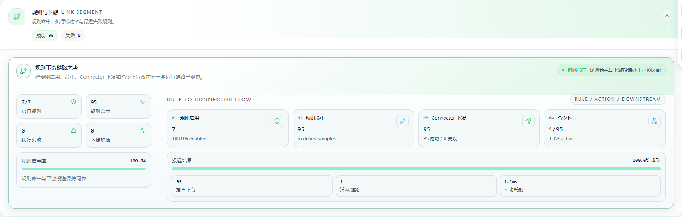Click the RULE / ACTION / DOWNSTREAM tag

(x=618, y=100)
